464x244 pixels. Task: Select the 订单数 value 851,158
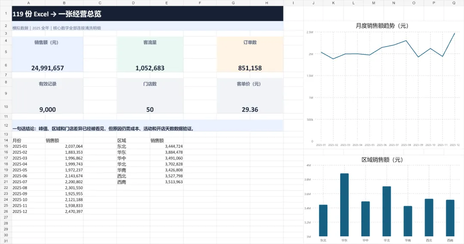(x=250, y=68)
